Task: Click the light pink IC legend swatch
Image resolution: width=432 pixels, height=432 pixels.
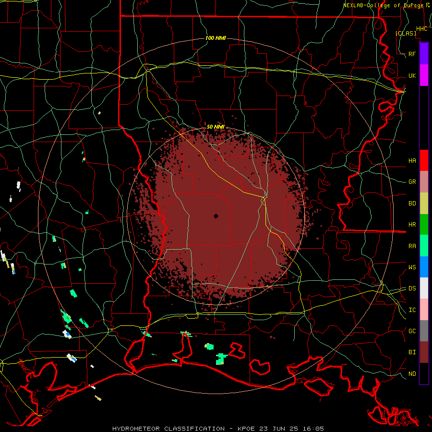Action: click(424, 310)
